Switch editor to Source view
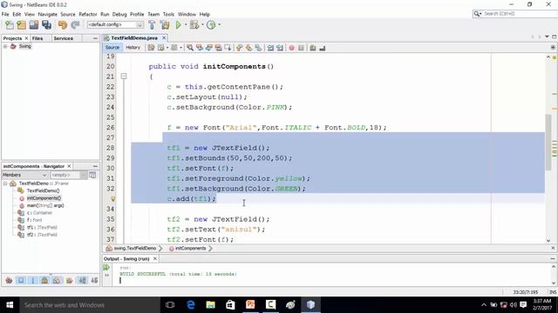 pos(112,48)
